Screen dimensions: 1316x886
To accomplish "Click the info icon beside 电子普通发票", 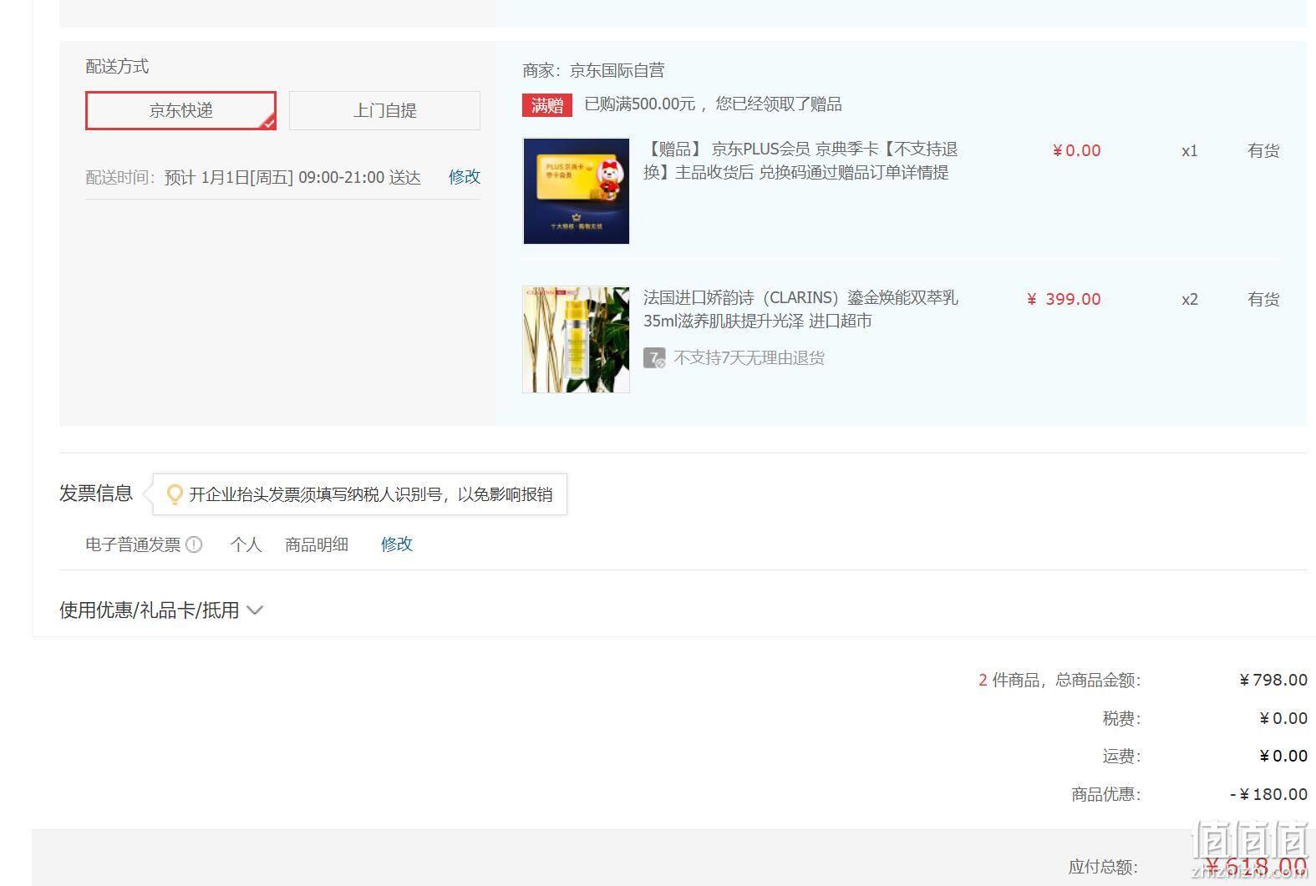I will (x=194, y=544).
